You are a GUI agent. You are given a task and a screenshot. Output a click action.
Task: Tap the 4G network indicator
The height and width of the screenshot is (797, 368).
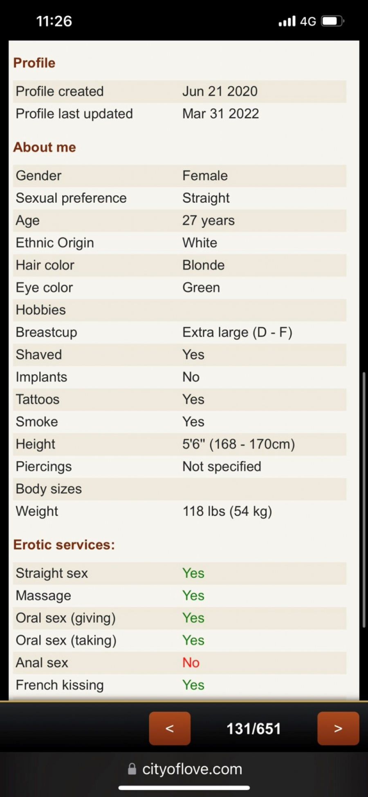pyautogui.click(x=308, y=21)
